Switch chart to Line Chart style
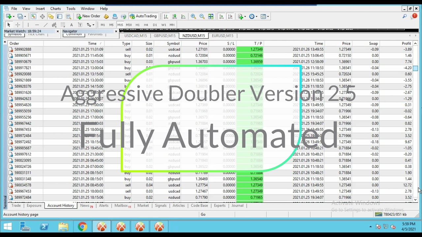The width and height of the screenshot is (422, 237). point(183,16)
